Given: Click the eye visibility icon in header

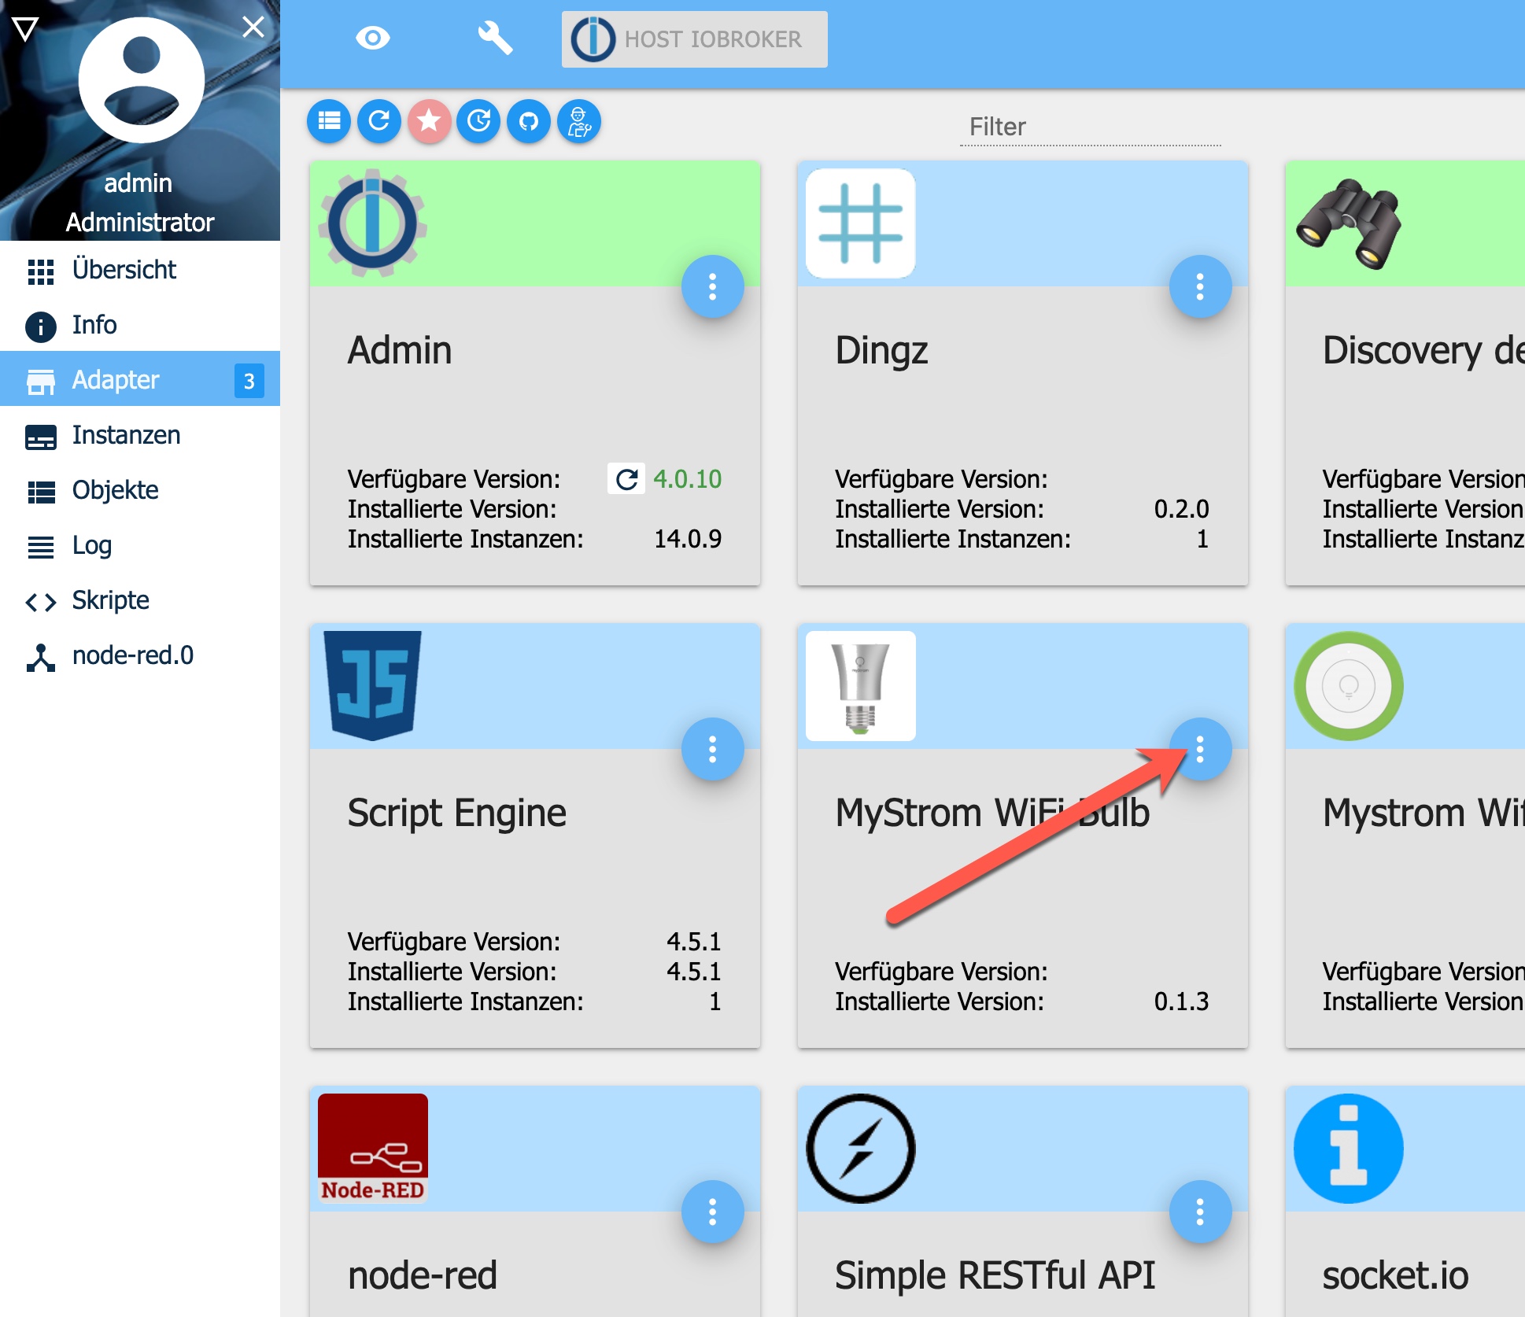Looking at the screenshot, I should coord(373,38).
